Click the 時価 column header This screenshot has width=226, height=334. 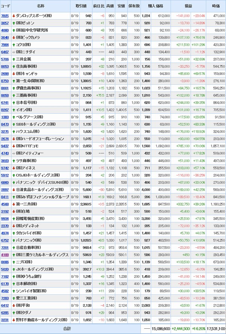click(x=216, y=6)
